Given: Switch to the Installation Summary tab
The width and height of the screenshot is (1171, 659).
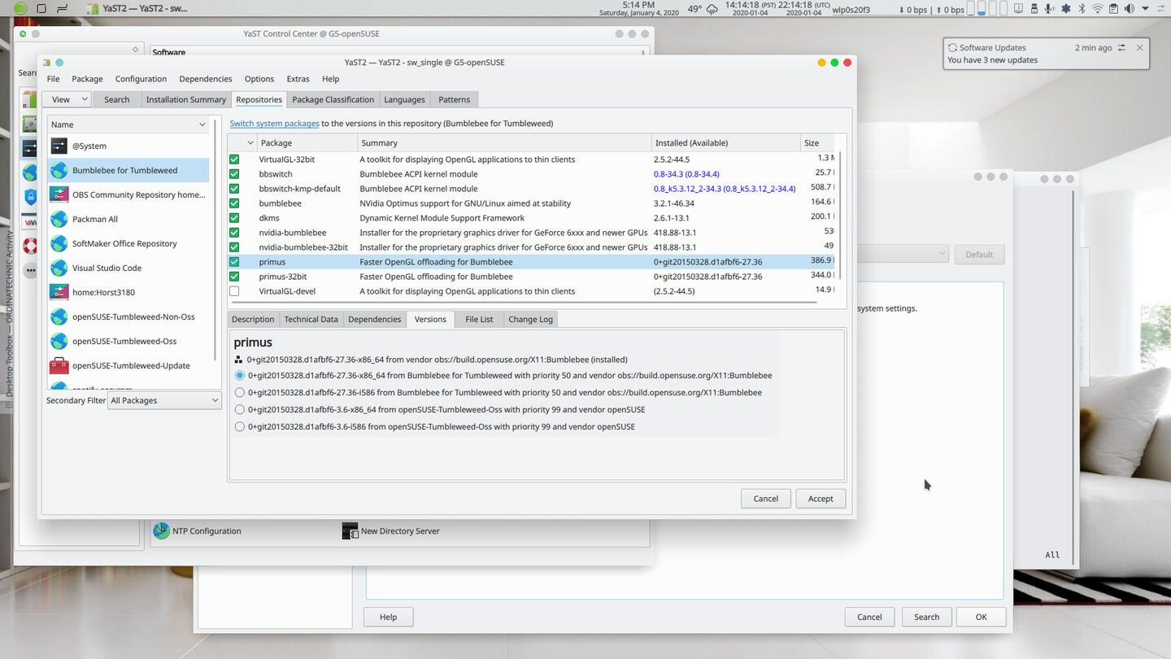Looking at the screenshot, I should [186, 99].
